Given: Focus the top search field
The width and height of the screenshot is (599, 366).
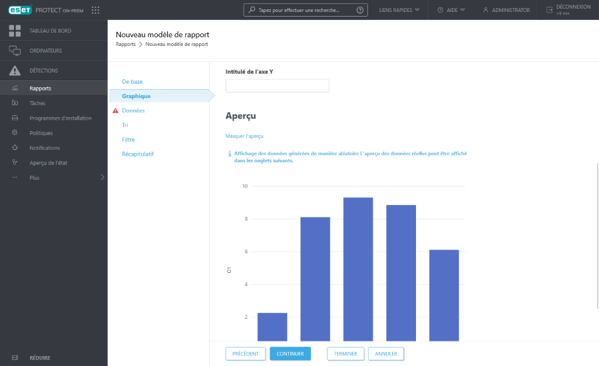Looking at the screenshot, I should pyautogui.click(x=305, y=10).
